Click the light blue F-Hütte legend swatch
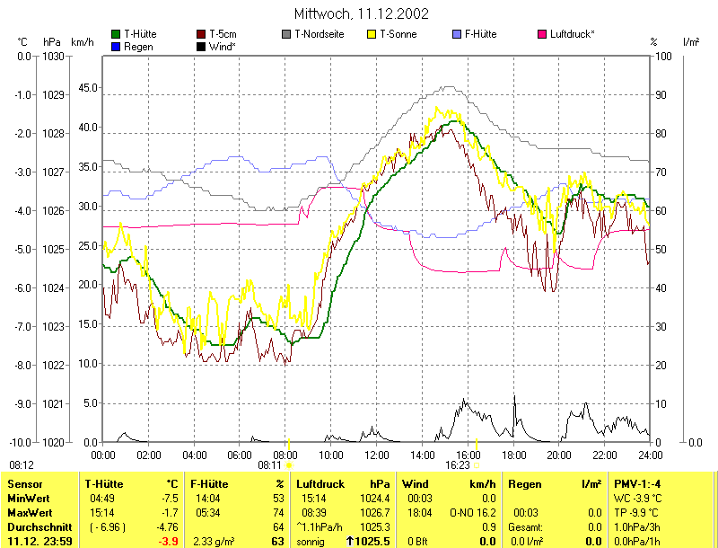Viewport: 718px width, 548px height. click(x=458, y=34)
